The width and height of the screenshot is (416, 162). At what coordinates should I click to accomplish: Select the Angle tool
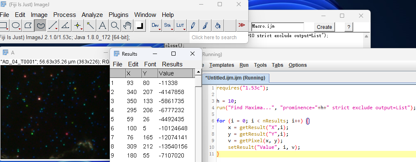(65, 26)
